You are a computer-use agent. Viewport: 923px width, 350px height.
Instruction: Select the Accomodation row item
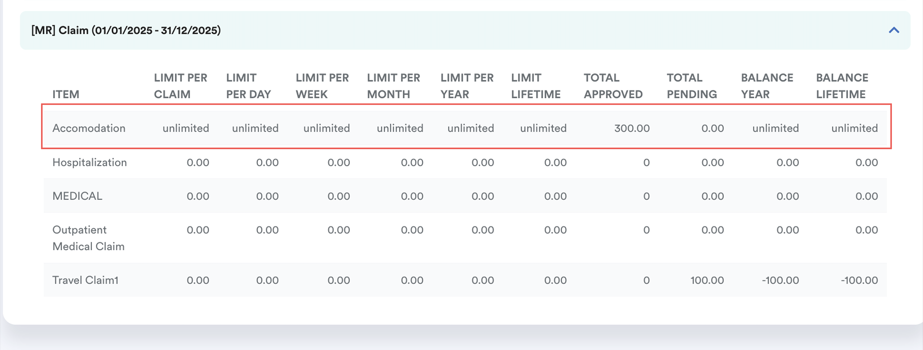point(89,128)
